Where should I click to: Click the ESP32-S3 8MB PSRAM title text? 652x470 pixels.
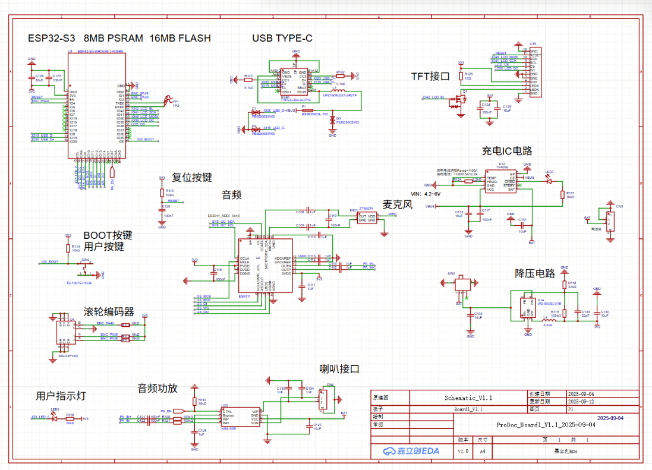click(119, 38)
